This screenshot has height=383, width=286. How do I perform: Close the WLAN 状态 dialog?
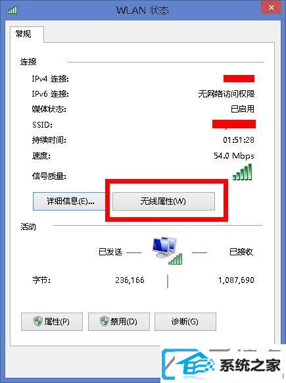[x=272, y=8]
